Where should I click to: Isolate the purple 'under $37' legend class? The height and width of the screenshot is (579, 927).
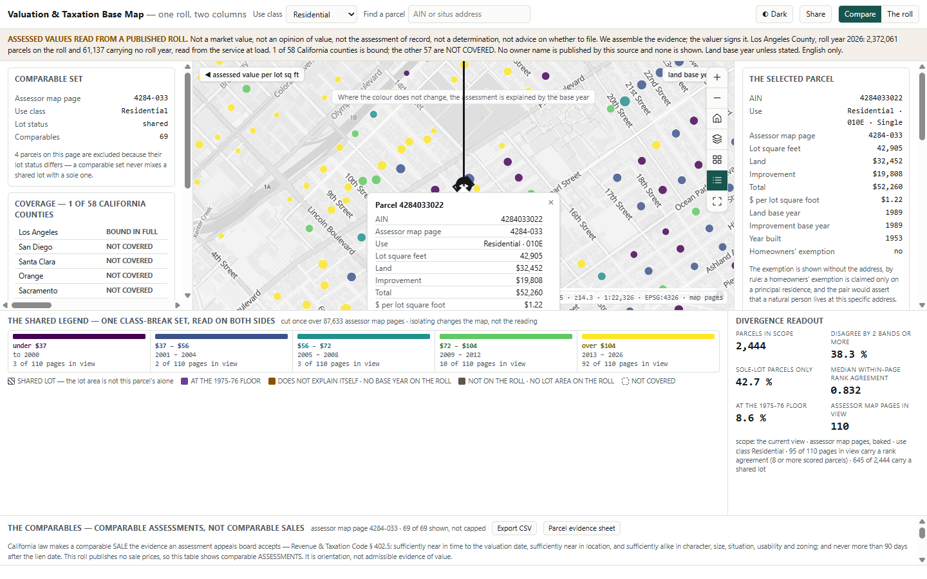tap(79, 351)
